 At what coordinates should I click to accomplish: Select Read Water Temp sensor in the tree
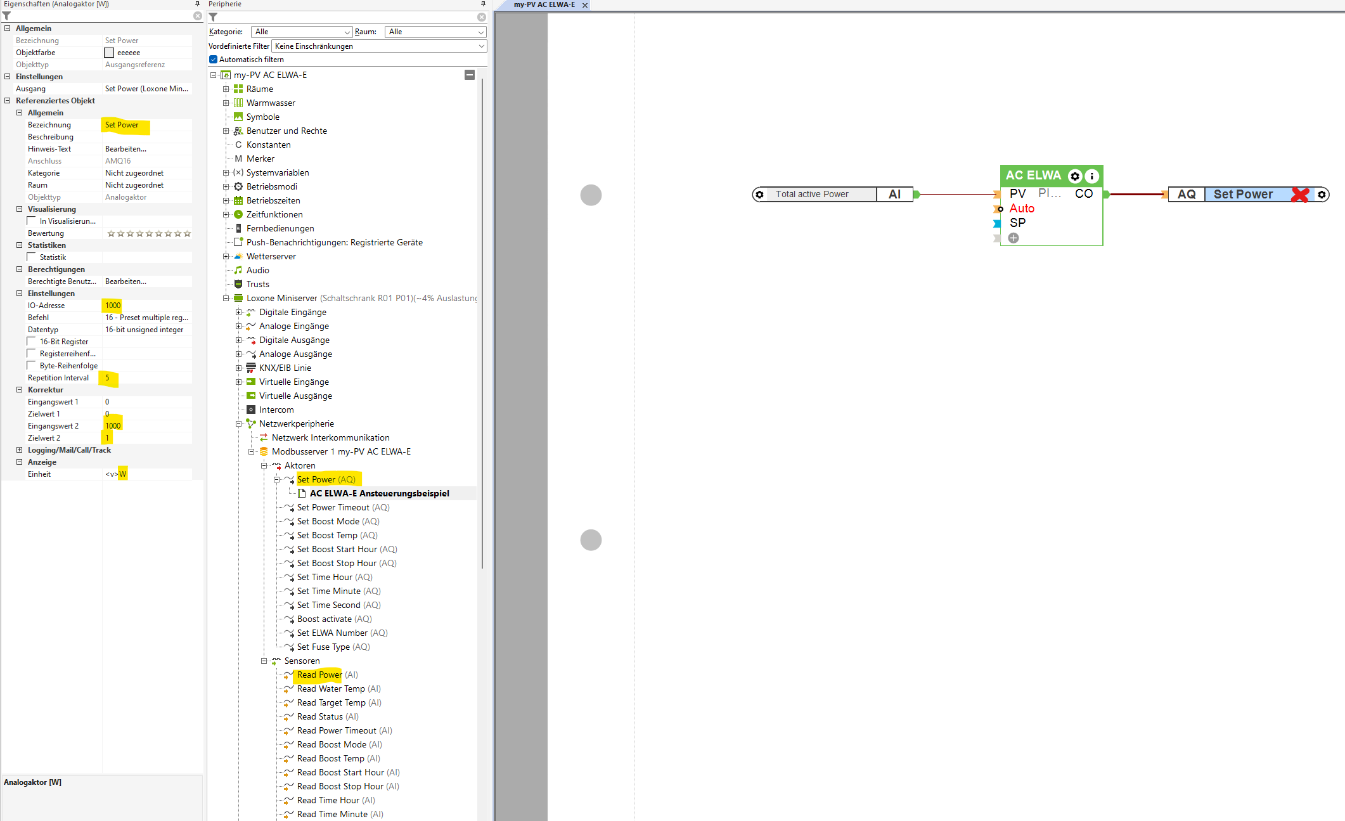pyautogui.click(x=330, y=688)
